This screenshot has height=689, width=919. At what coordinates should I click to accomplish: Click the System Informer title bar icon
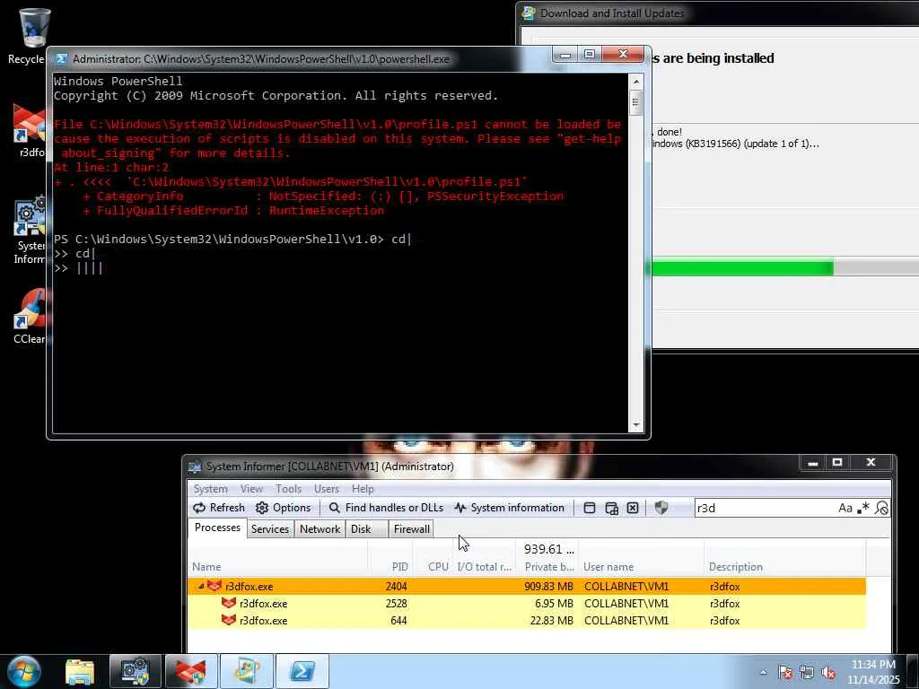tap(195, 467)
